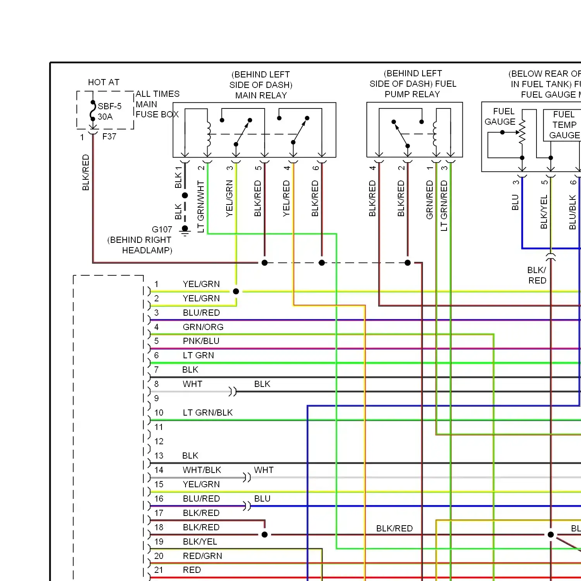Image resolution: width=581 pixels, height=581 pixels.
Task: Click the vertical BLU/BLK label at gauge pin 6
Action: (x=572, y=212)
